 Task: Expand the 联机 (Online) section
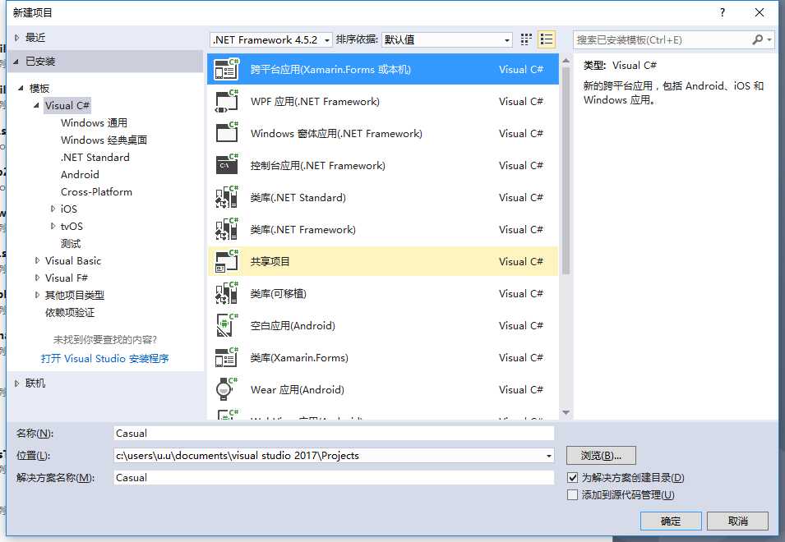pyautogui.click(x=17, y=383)
